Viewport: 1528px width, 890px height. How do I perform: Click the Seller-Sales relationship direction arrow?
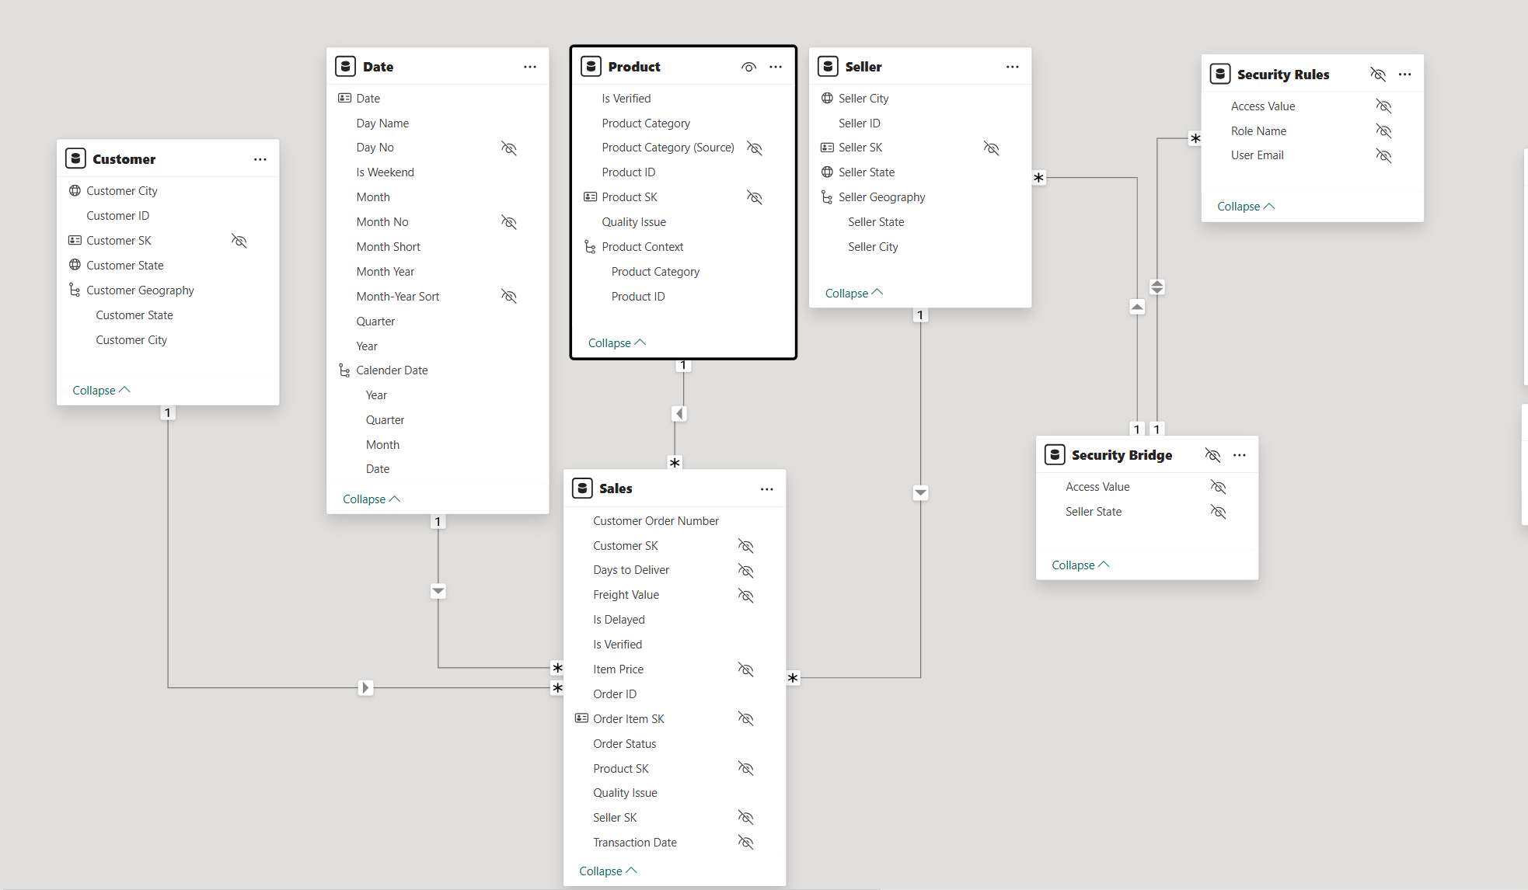tap(921, 492)
